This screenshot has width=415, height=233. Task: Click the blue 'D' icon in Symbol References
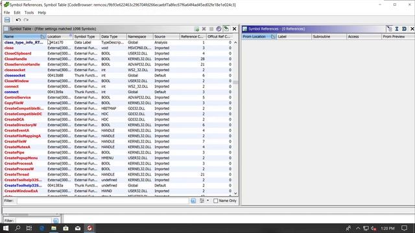(x=404, y=28)
